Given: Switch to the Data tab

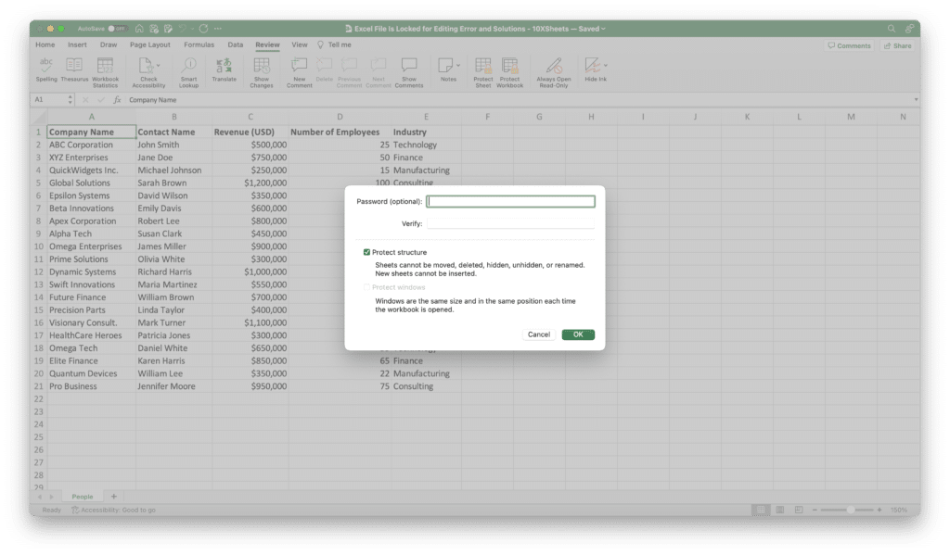Looking at the screenshot, I should 235,44.
